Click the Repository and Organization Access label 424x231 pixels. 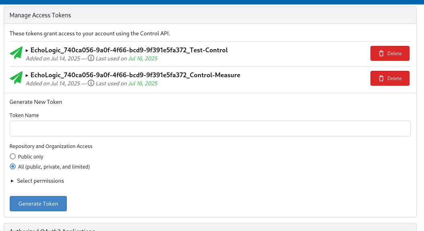pos(51,146)
